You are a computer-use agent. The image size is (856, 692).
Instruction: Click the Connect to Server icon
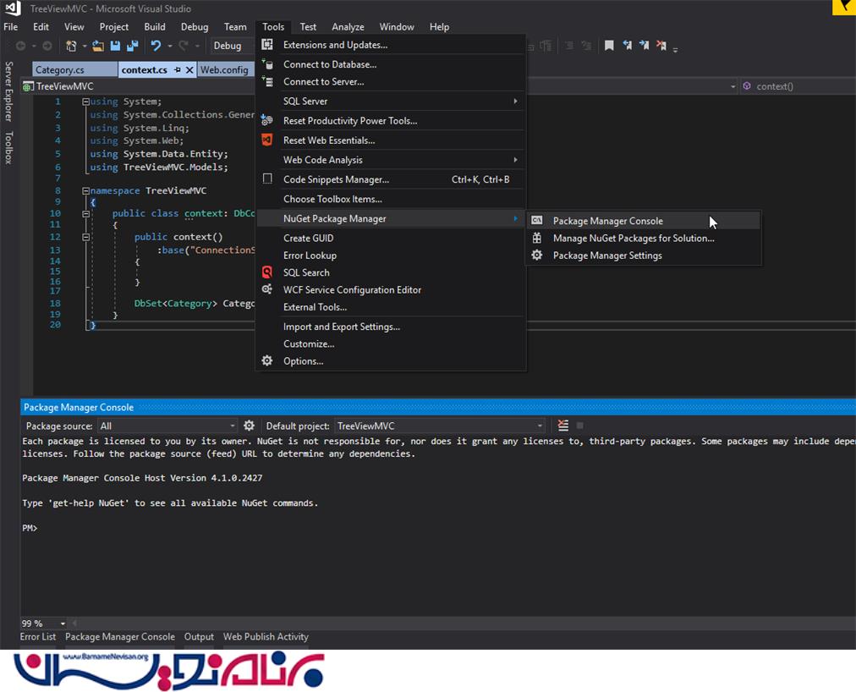coord(267,81)
